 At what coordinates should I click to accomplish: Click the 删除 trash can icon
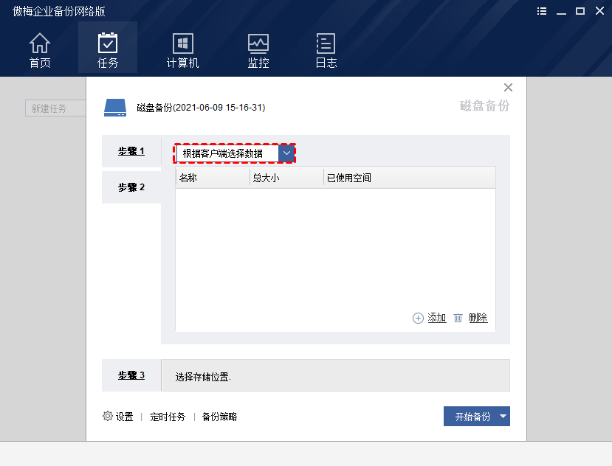pyautogui.click(x=458, y=318)
